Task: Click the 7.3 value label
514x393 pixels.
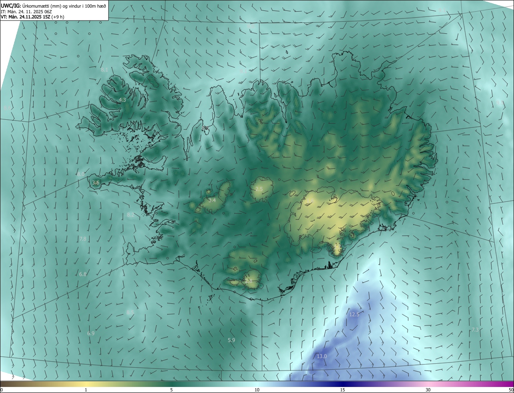Action: coord(475,330)
